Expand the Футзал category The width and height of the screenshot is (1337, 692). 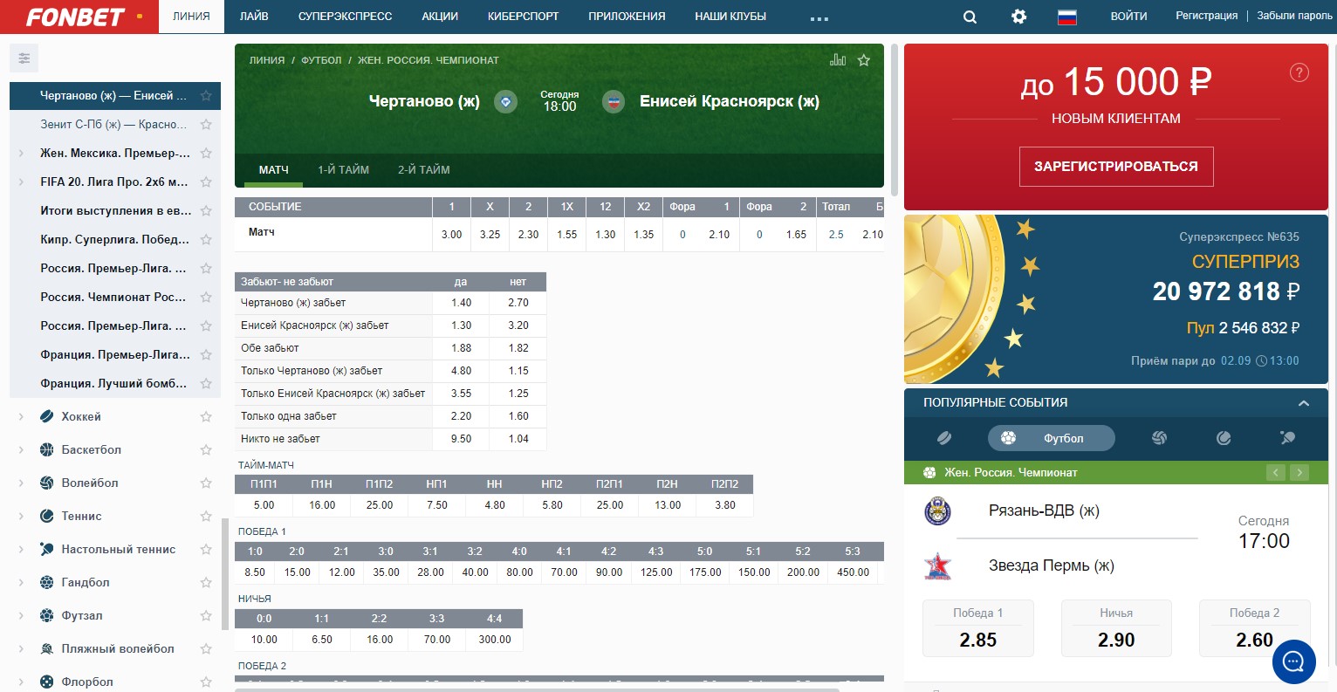click(x=21, y=616)
